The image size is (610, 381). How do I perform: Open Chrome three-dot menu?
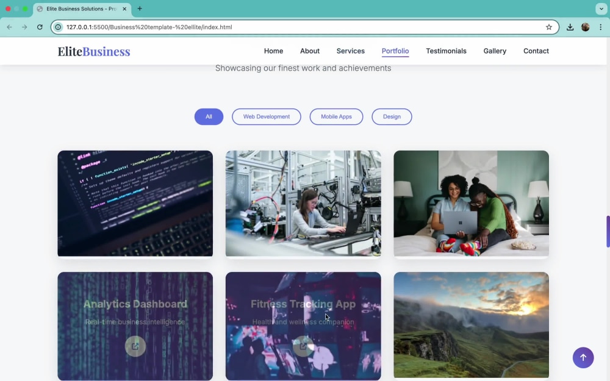(601, 27)
